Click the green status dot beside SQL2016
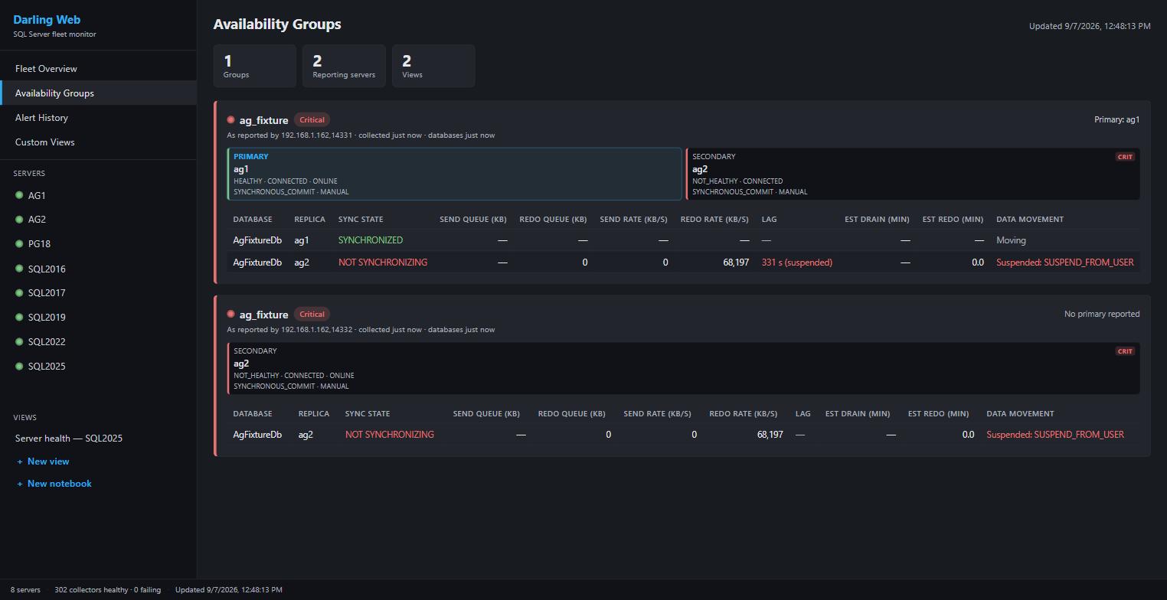This screenshot has width=1167, height=600. (x=19, y=269)
